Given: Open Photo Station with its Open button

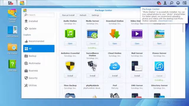Looking at the screenshot, I should tap(159, 44).
